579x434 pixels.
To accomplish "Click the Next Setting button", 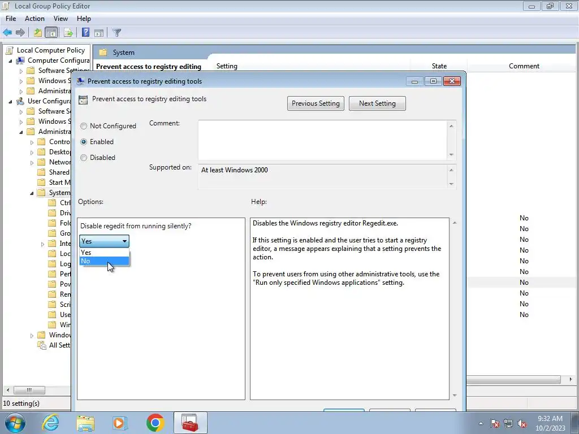I will [x=377, y=103].
